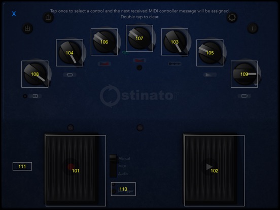Open settings with the gear icon

click(232, 17)
